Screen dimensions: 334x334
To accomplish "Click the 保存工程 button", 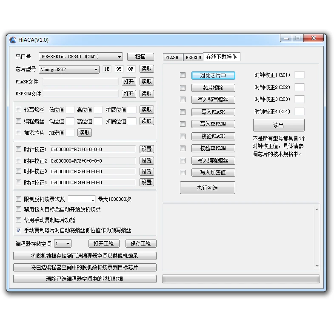I will (141, 243).
